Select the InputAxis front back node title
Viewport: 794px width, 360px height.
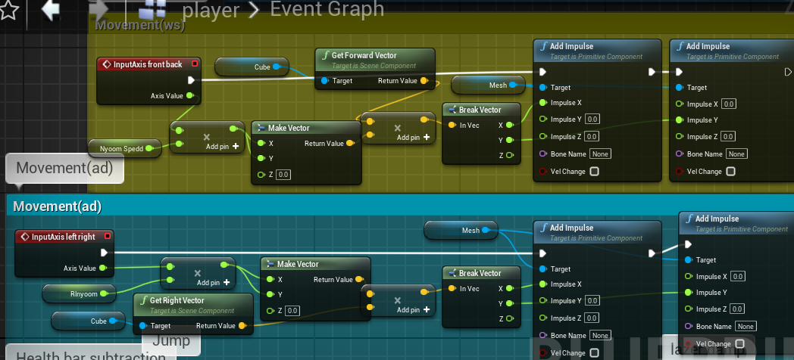(148, 64)
